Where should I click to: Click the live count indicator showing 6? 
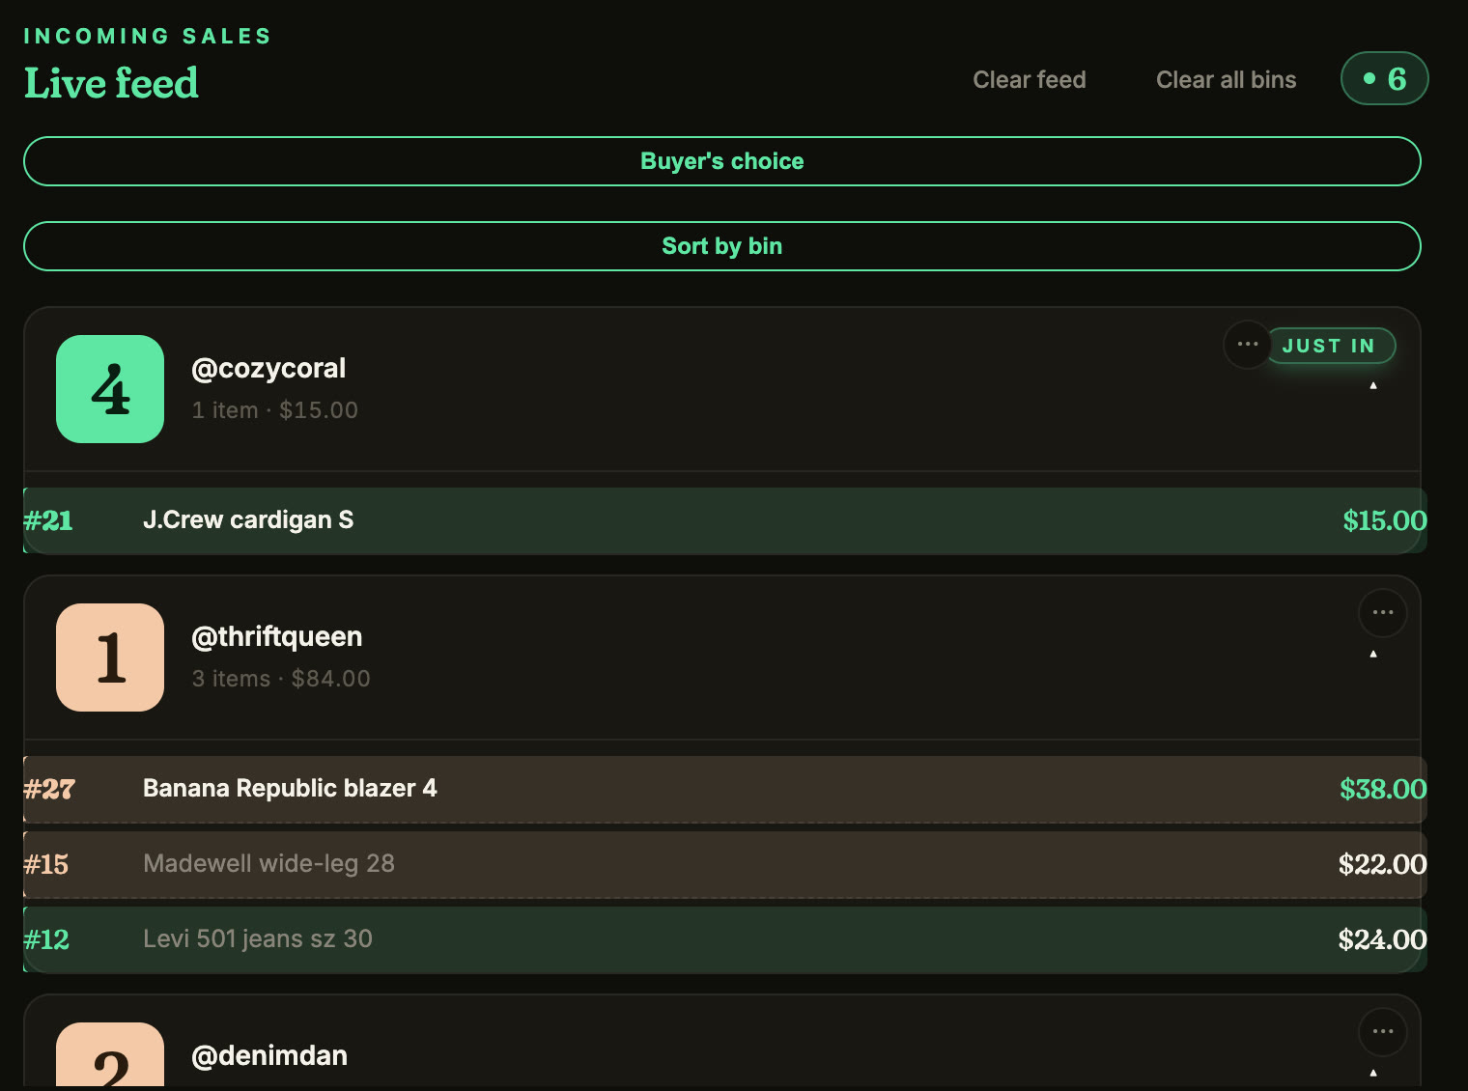point(1385,78)
